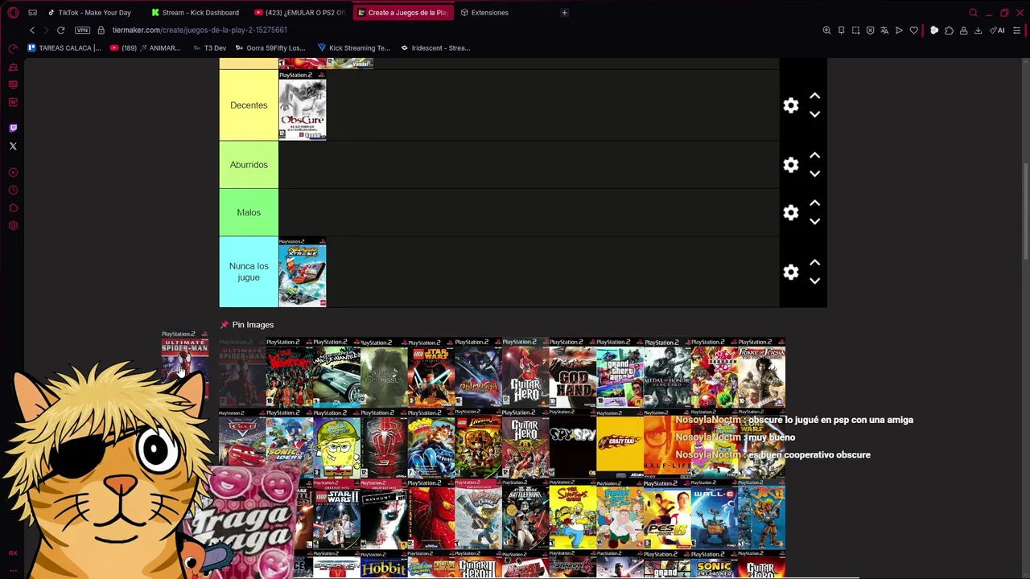
Task: Open the AI assistant button
Action: [x=998, y=31]
